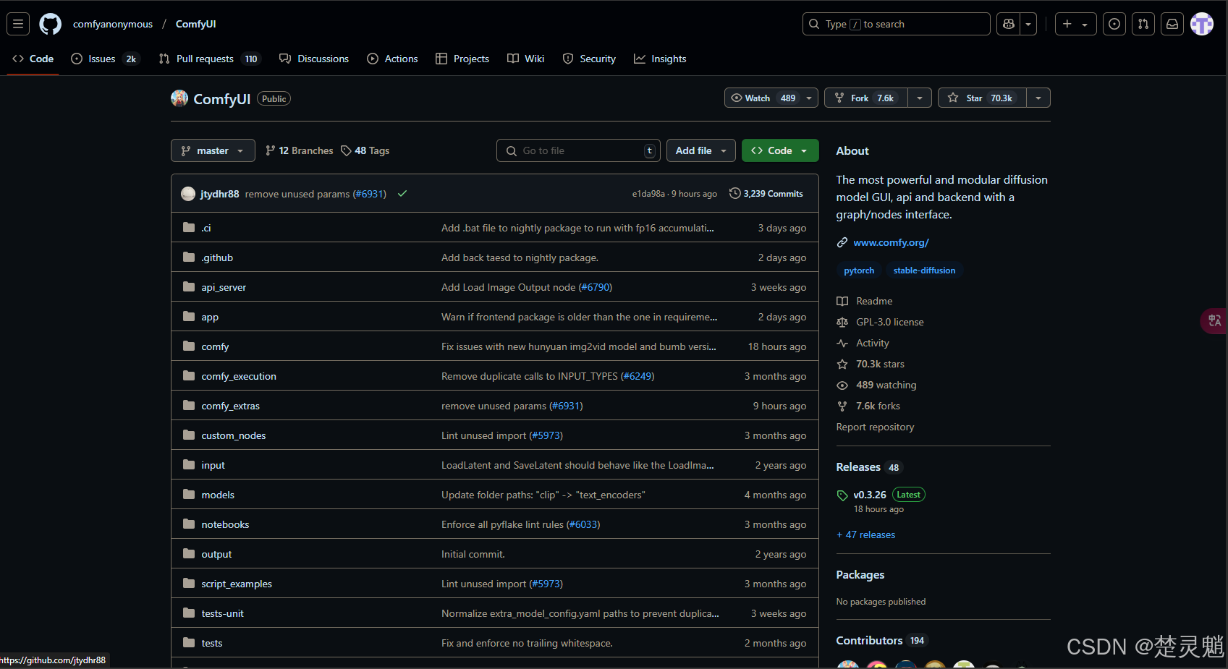Open the green Code dropdown button
The image size is (1228, 669).
(780, 150)
